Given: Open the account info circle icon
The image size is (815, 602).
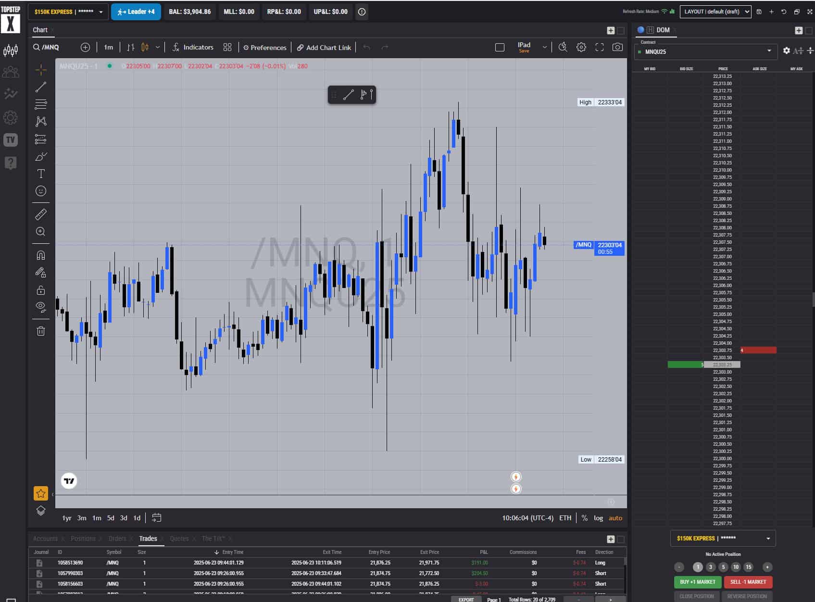Looking at the screenshot, I should point(362,12).
